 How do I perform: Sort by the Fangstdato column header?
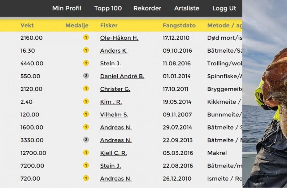179,26
